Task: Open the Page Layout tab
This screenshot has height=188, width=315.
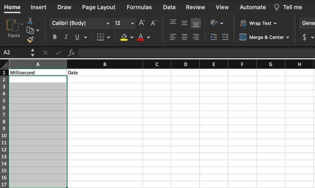Action: pos(99,7)
